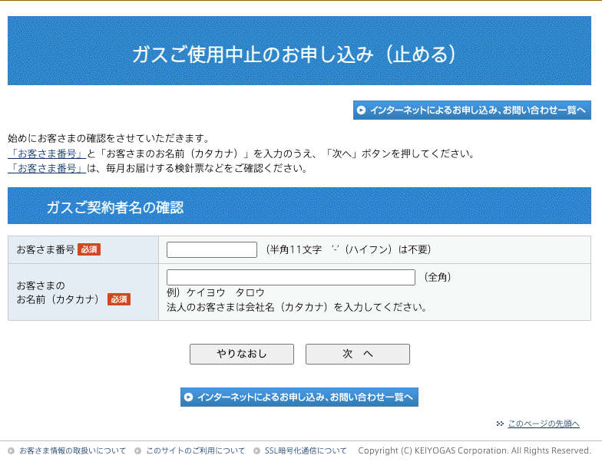Click 必須 badge next to お名前（カタカナ）

point(119,299)
